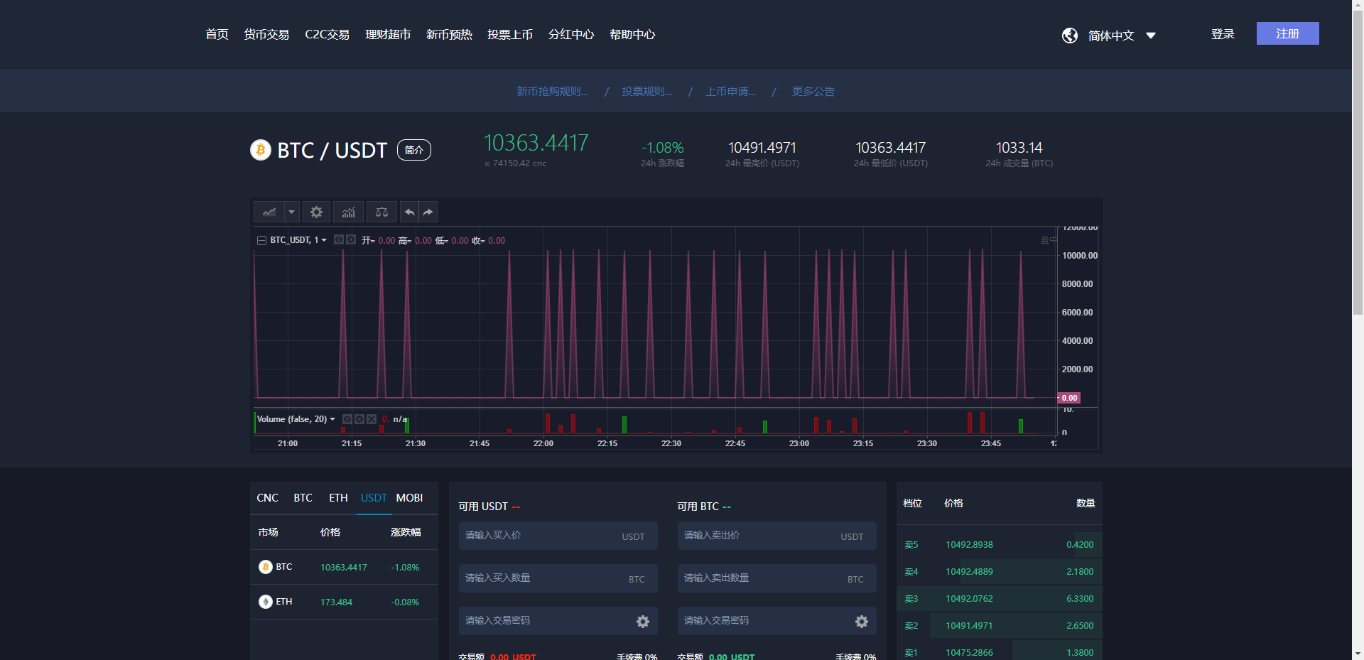Redo the chart action
The height and width of the screenshot is (660, 1364).
pos(428,212)
